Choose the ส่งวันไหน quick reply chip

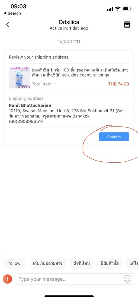(x=82, y=263)
